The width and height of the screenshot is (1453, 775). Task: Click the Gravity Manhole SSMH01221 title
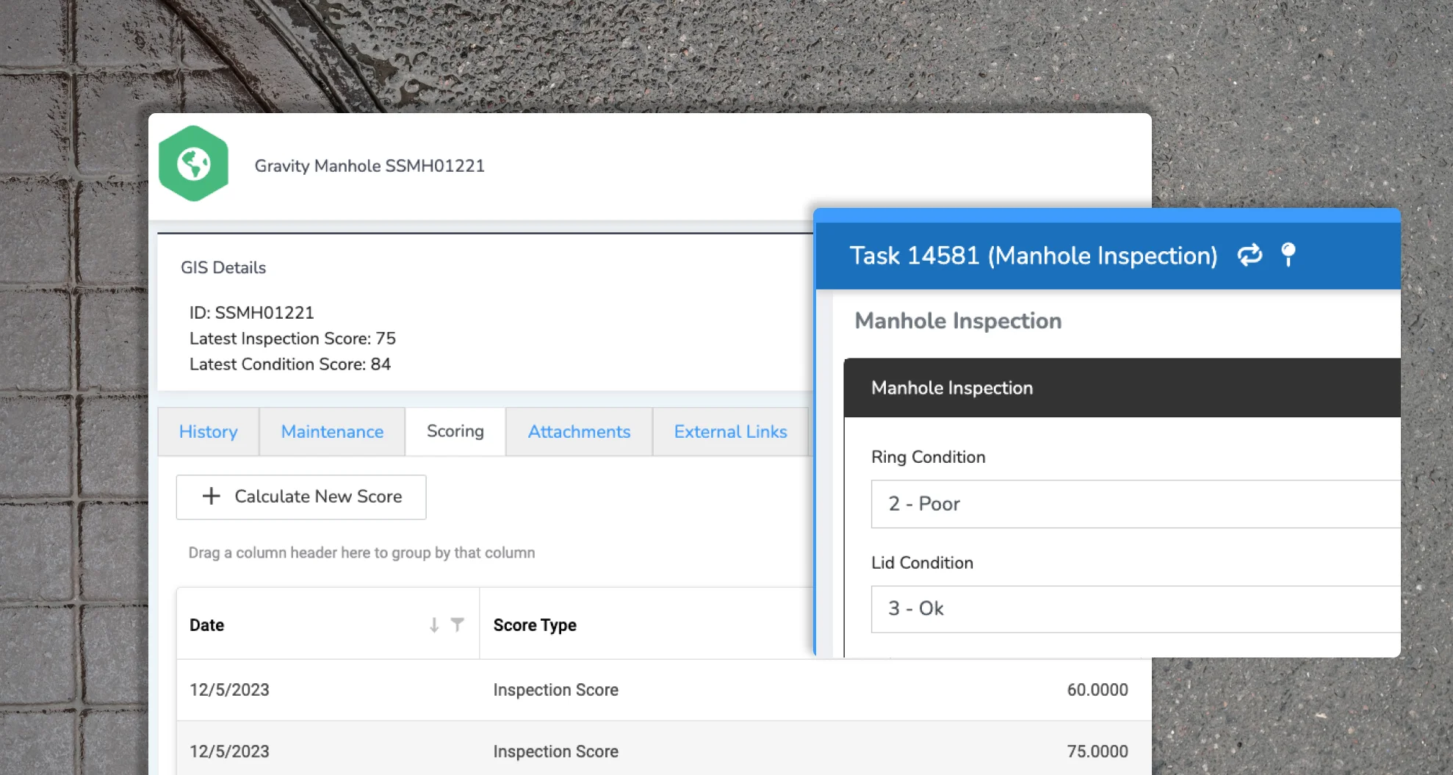pos(369,166)
